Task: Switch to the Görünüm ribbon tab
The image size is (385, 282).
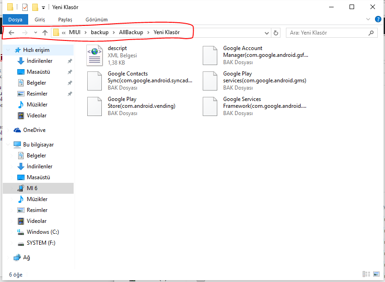Action: [x=96, y=20]
